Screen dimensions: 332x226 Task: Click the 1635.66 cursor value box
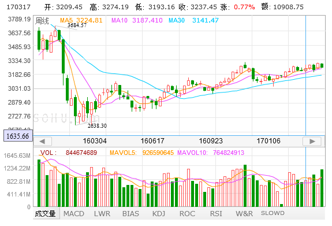click(x=18, y=136)
